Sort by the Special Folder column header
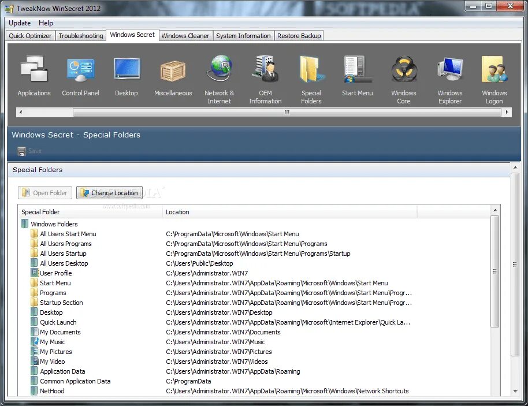Image resolution: width=528 pixels, height=406 pixels. click(90, 212)
